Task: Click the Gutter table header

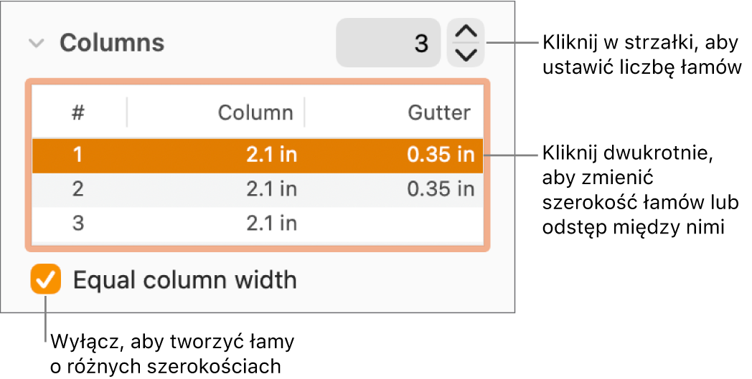Action: (439, 112)
